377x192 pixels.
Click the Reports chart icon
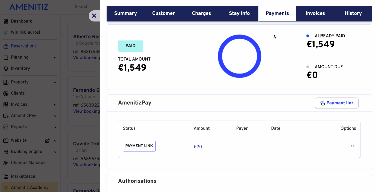tap(6, 127)
